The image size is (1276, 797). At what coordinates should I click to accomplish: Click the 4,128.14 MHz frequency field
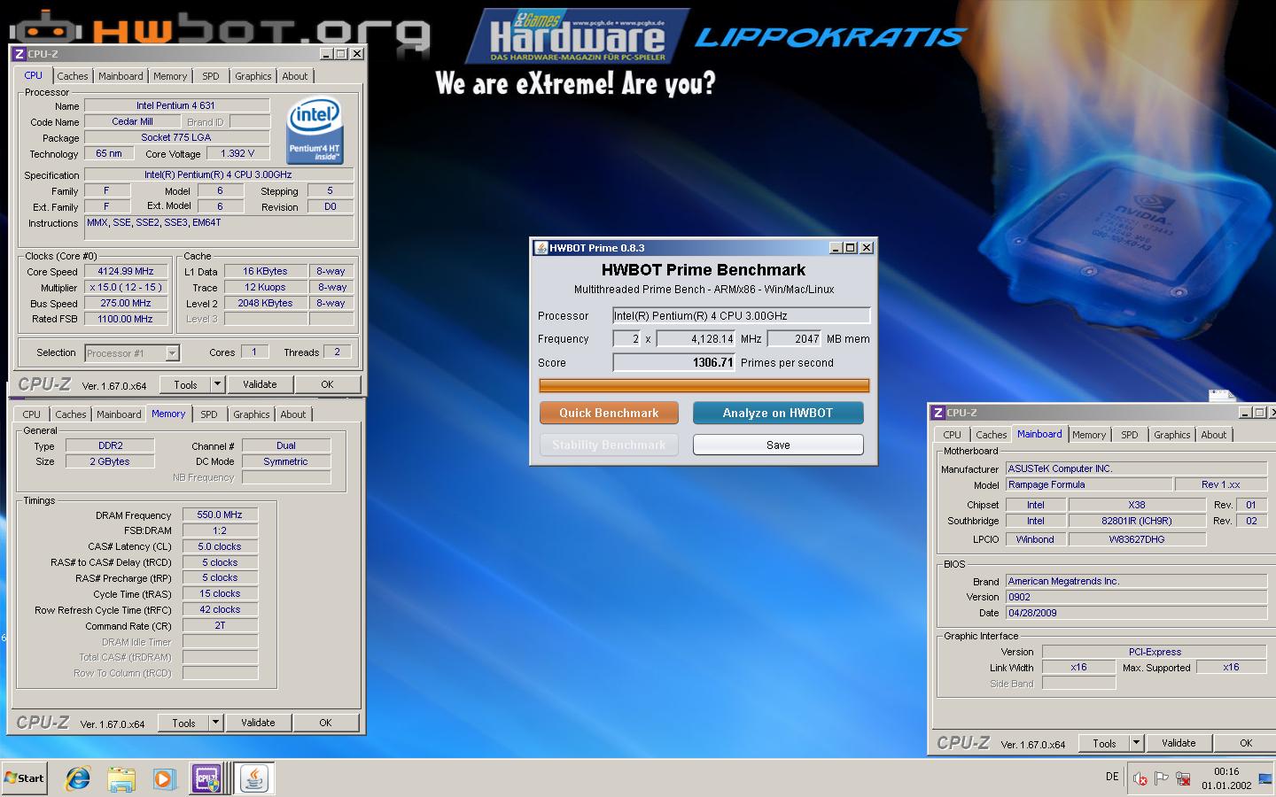(x=696, y=338)
